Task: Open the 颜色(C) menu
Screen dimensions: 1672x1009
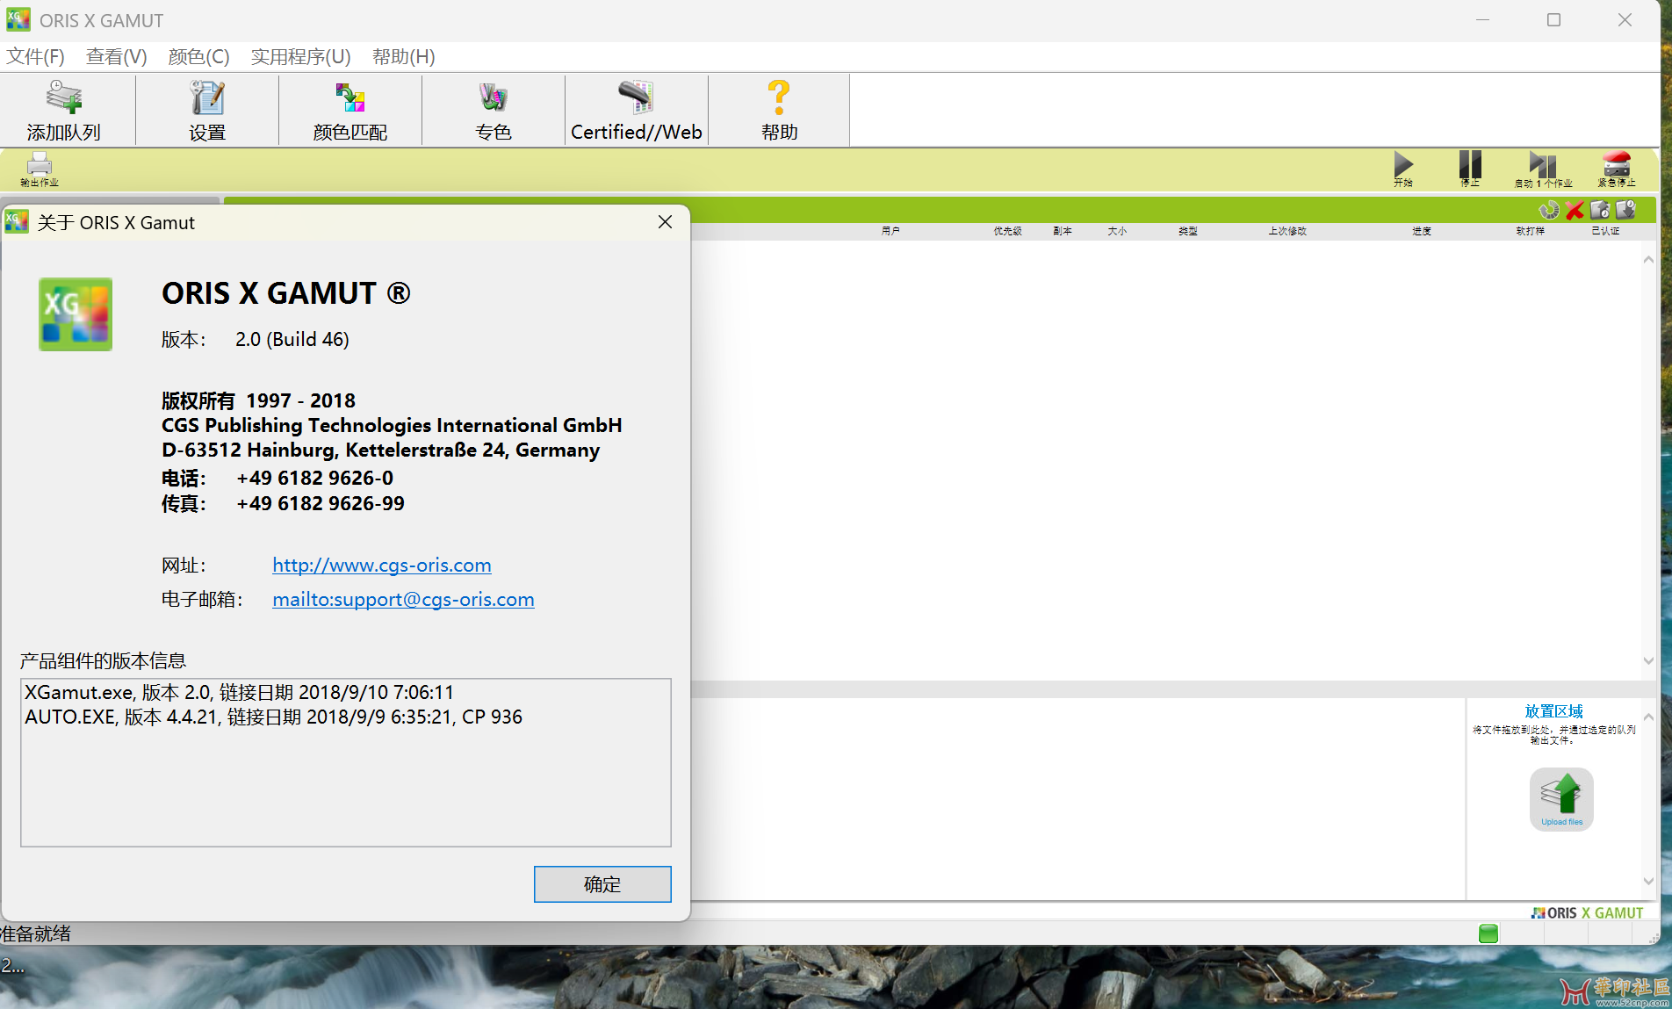Action: (x=198, y=57)
